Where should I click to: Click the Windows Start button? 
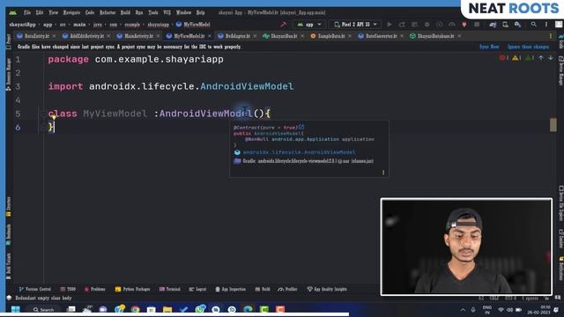[16, 309]
